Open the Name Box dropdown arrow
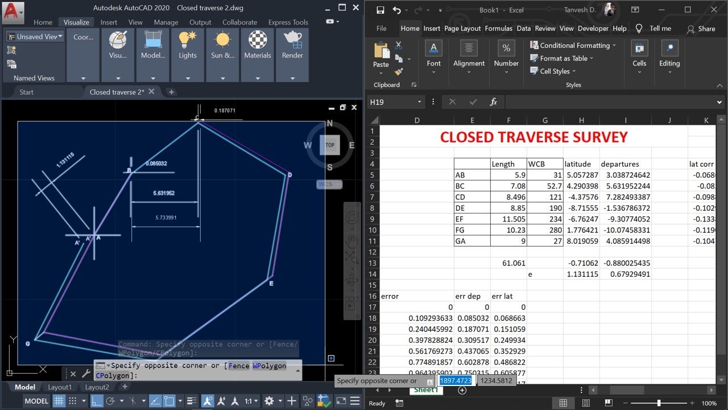 pos(419,102)
